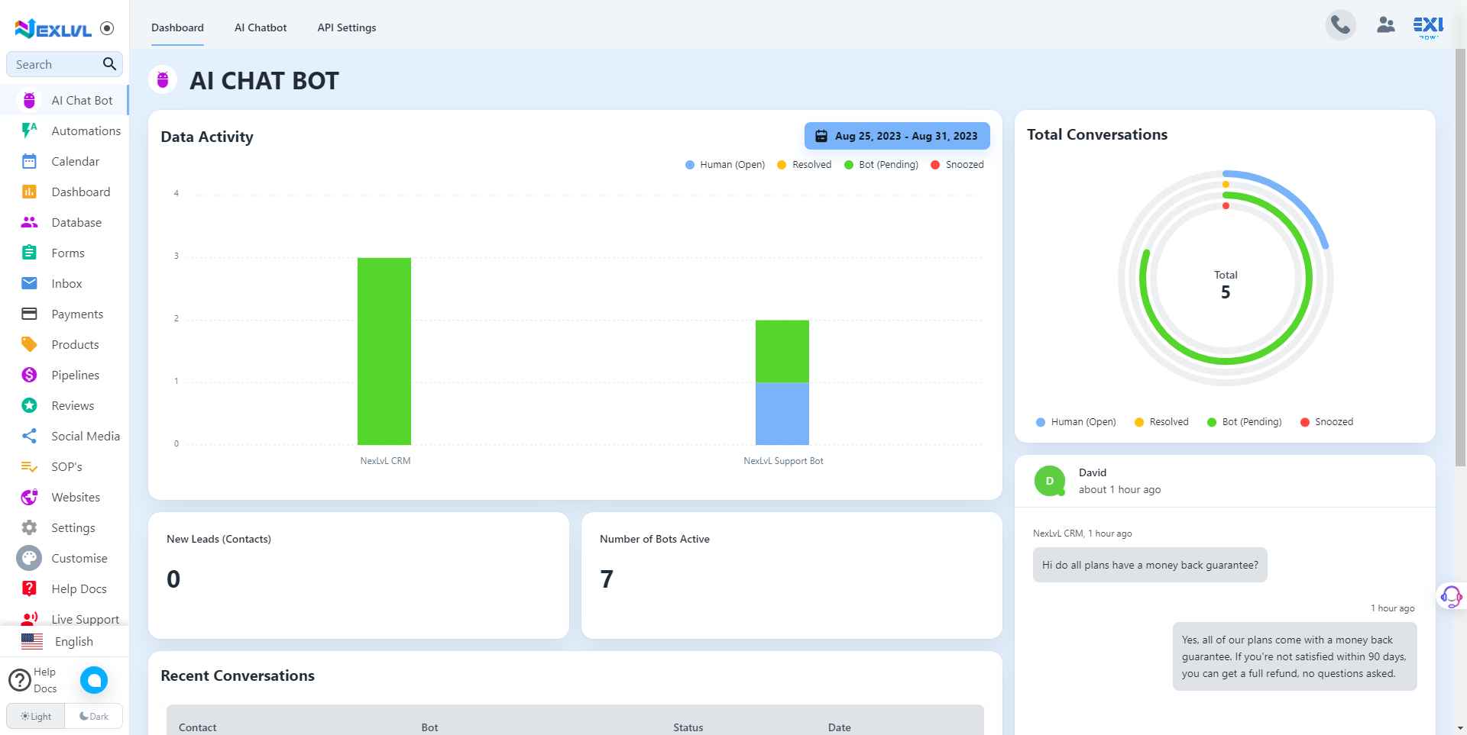The image size is (1467, 735).
Task: Click the phone dialer icon in header
Action: (x=1340, y=25)
